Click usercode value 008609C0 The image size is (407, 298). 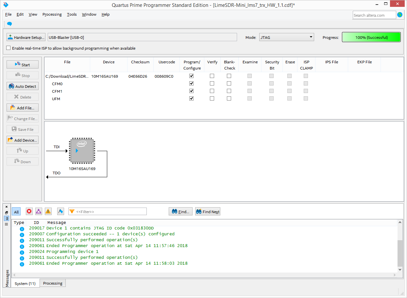[164, 76]
